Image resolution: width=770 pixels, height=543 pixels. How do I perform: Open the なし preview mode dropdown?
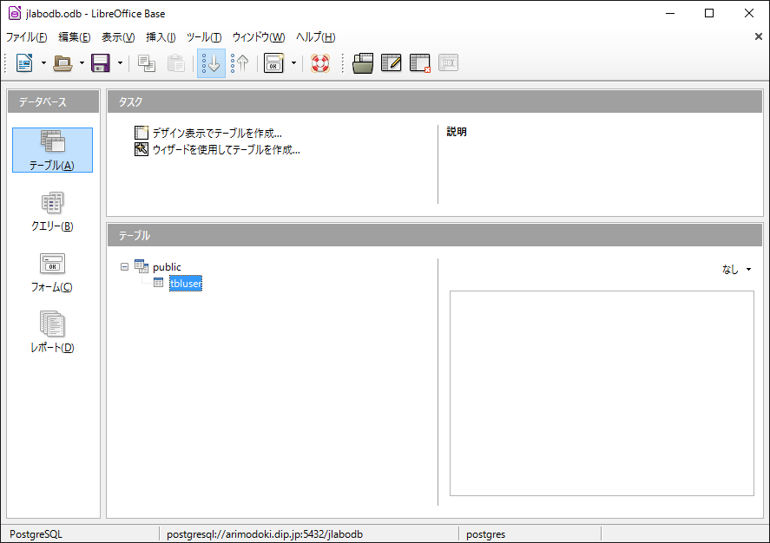[737, 269]
